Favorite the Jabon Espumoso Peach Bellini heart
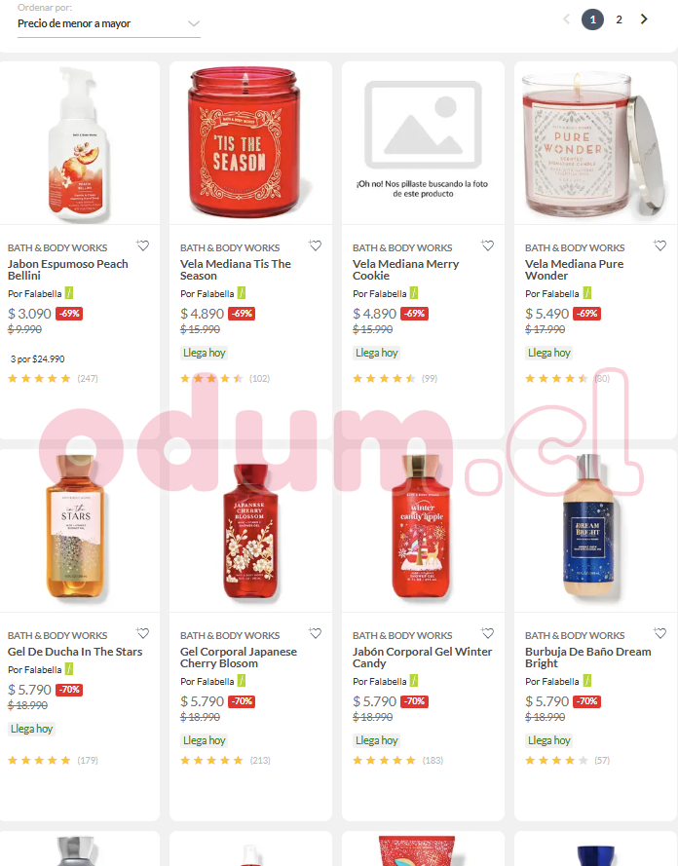This screenshot has height=866, width=678. tap(143, 245)
